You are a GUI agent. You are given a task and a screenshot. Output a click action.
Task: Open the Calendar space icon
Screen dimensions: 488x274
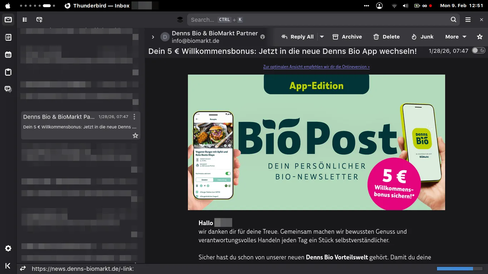[8, 55]
